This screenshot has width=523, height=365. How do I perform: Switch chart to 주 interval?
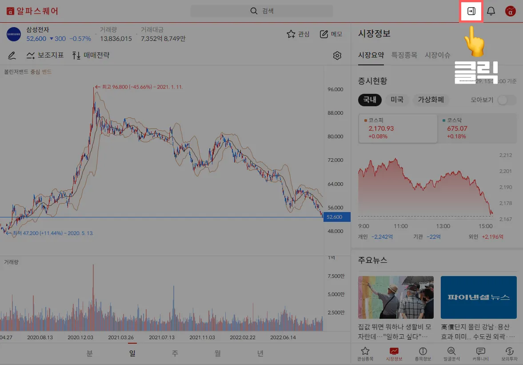click(175, 353)
